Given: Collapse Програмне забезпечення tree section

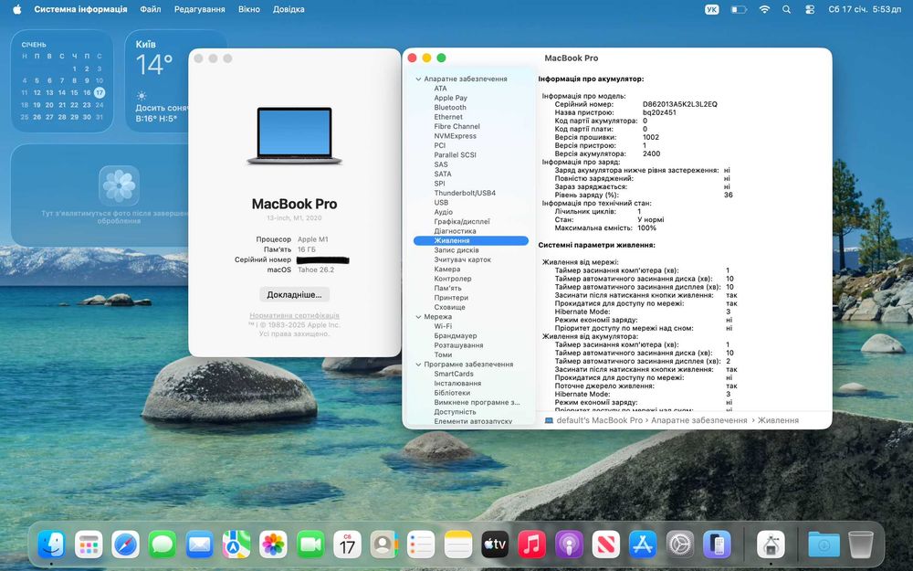Looking at the screenshot, I should point(418,365).
